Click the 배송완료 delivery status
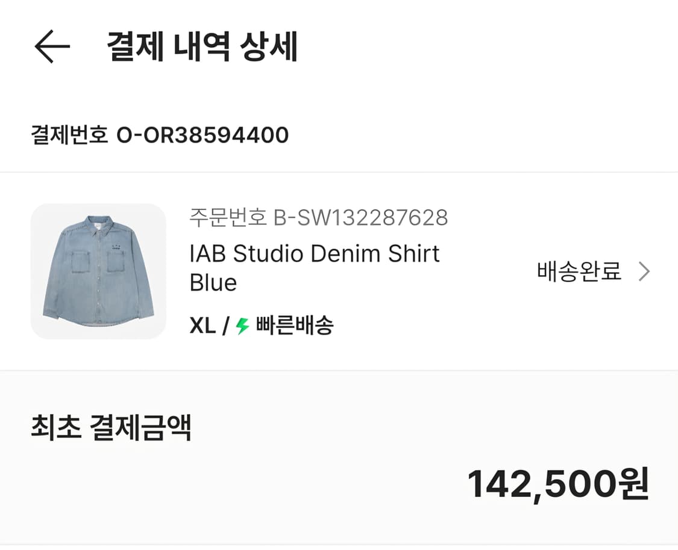 (579, 272)
